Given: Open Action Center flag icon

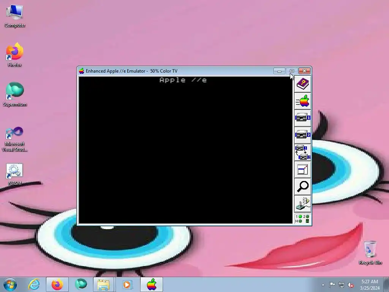Looking at the screenshot, I should [332, 285].
